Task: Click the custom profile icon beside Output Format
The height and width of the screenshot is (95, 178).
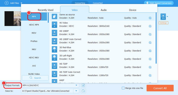Action: click(83, 85)
